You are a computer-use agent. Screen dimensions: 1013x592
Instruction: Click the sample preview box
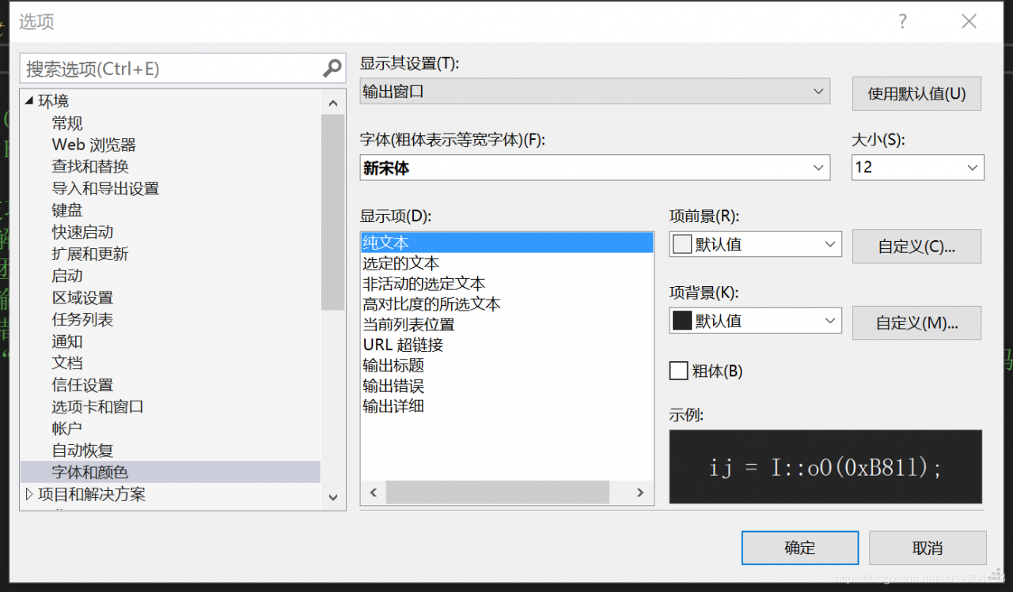(x=825, y=466)
